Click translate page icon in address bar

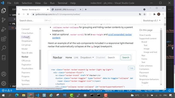[140, 14]
